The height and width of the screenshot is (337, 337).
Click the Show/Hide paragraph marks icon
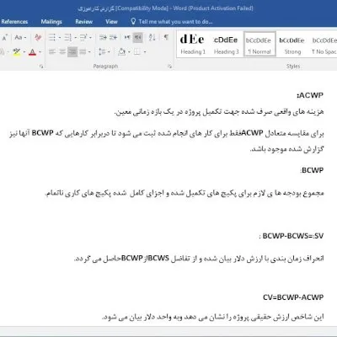[x=166, y=37]
